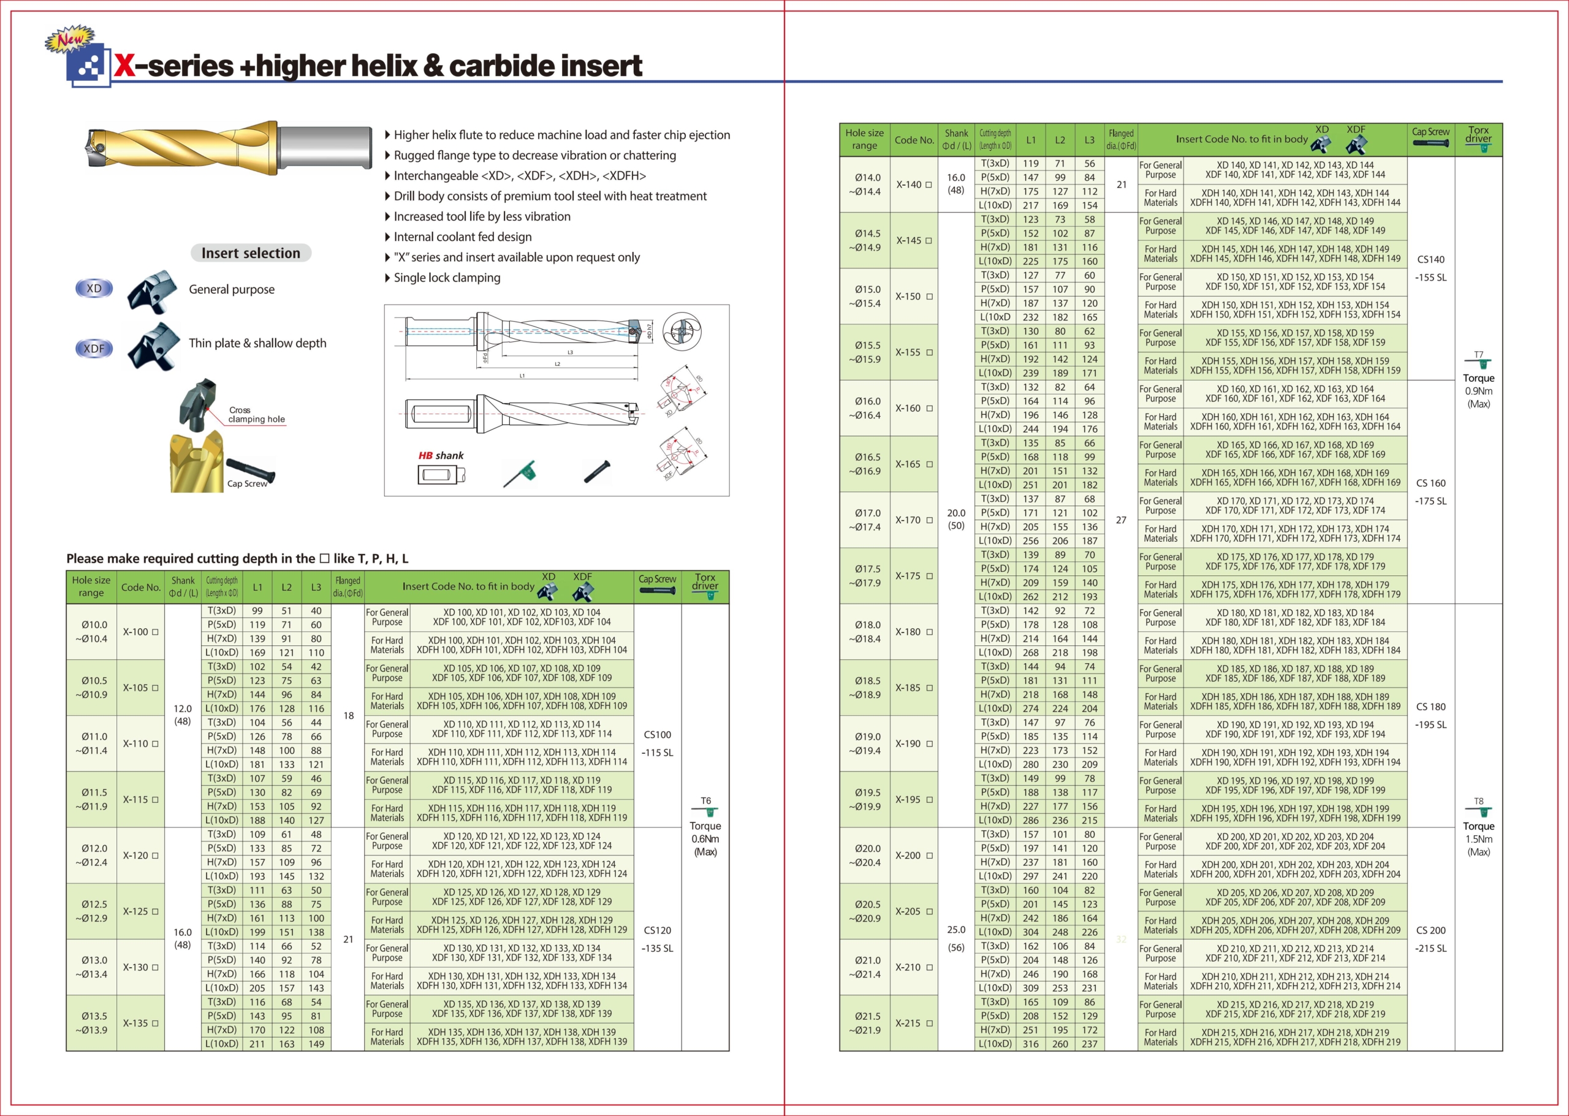
Task: Tick the box next to X-200
Action: point(930,856)
